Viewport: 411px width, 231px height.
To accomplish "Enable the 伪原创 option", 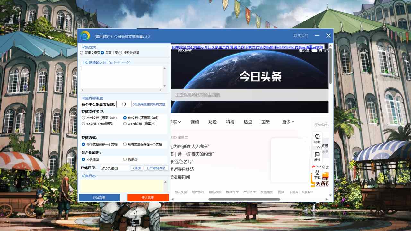I will pos(125,159).
